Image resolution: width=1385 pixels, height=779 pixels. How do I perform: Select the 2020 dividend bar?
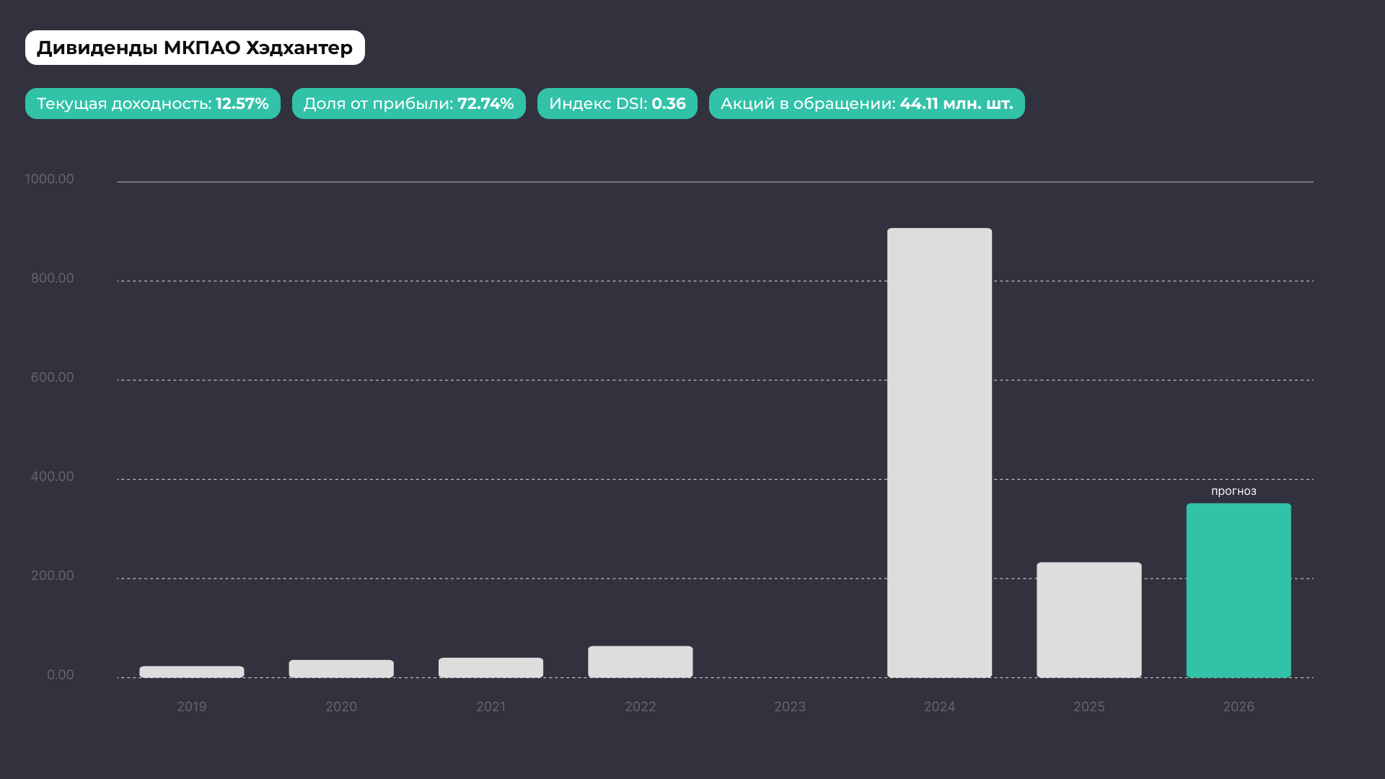(x=341, y=669)
